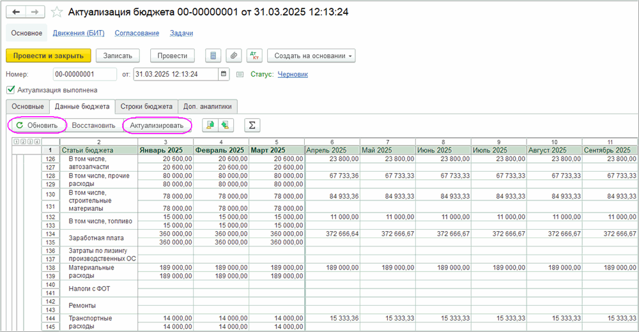
Task: Click the comment icon beside Статус
Action: [240, 74]
